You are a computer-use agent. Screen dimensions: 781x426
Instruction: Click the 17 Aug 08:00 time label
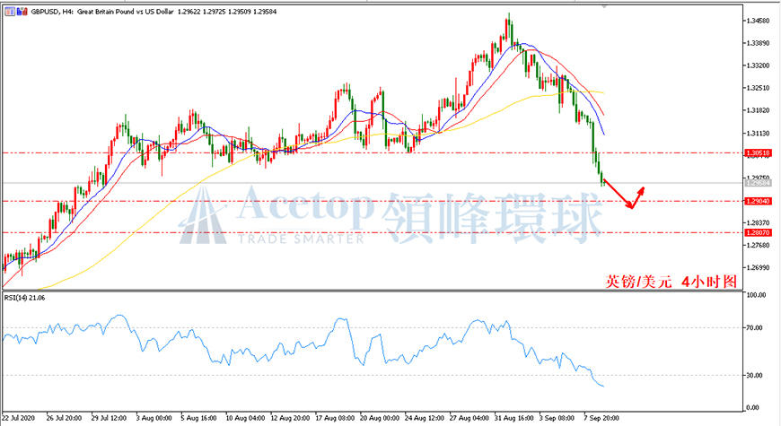point(335,418)
